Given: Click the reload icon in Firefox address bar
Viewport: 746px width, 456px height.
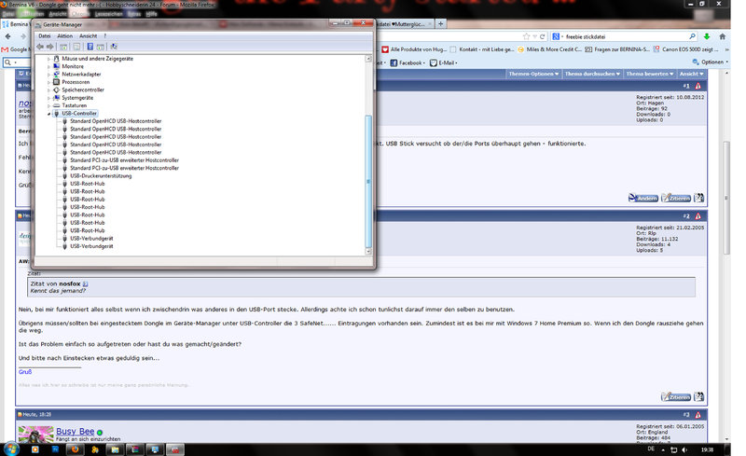Looking at the screenshot, I should click(542, 36).
